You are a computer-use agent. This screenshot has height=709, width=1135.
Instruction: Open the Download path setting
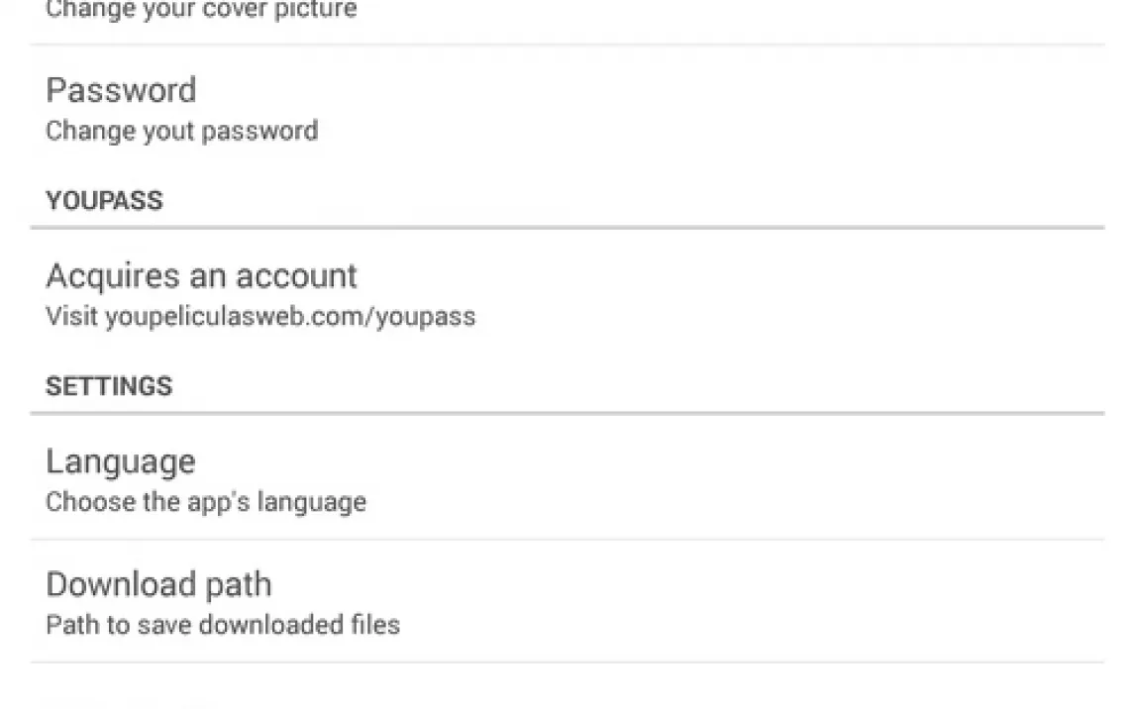567,601
